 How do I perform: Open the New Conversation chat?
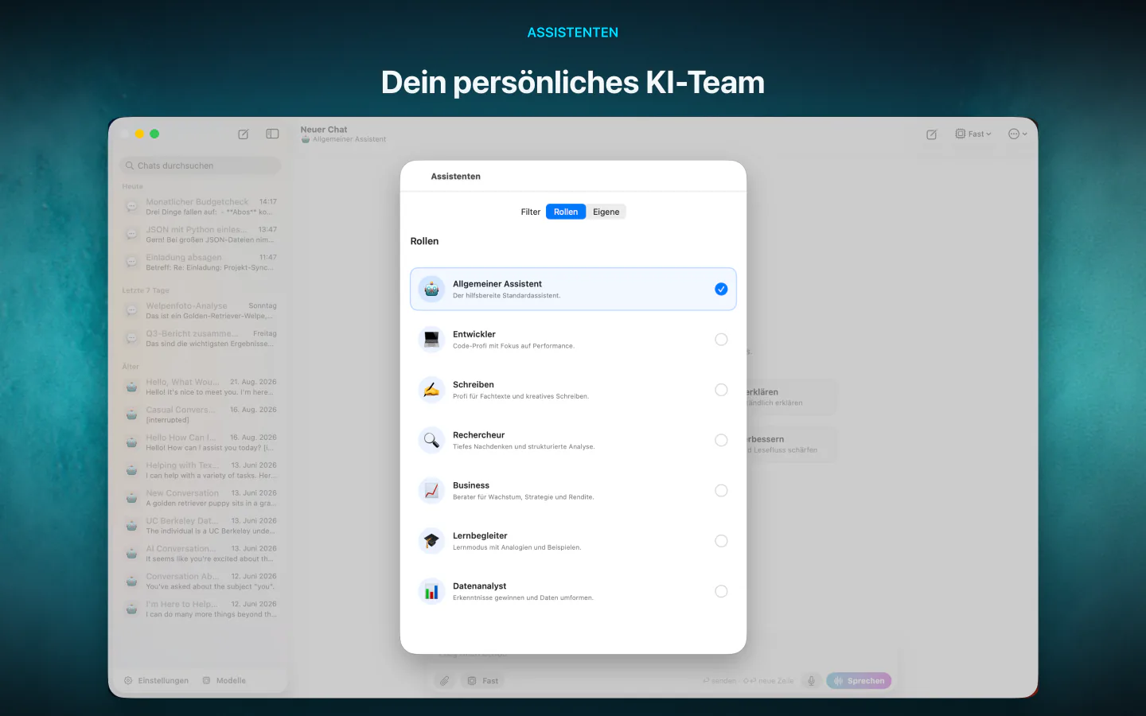(201, 498)
